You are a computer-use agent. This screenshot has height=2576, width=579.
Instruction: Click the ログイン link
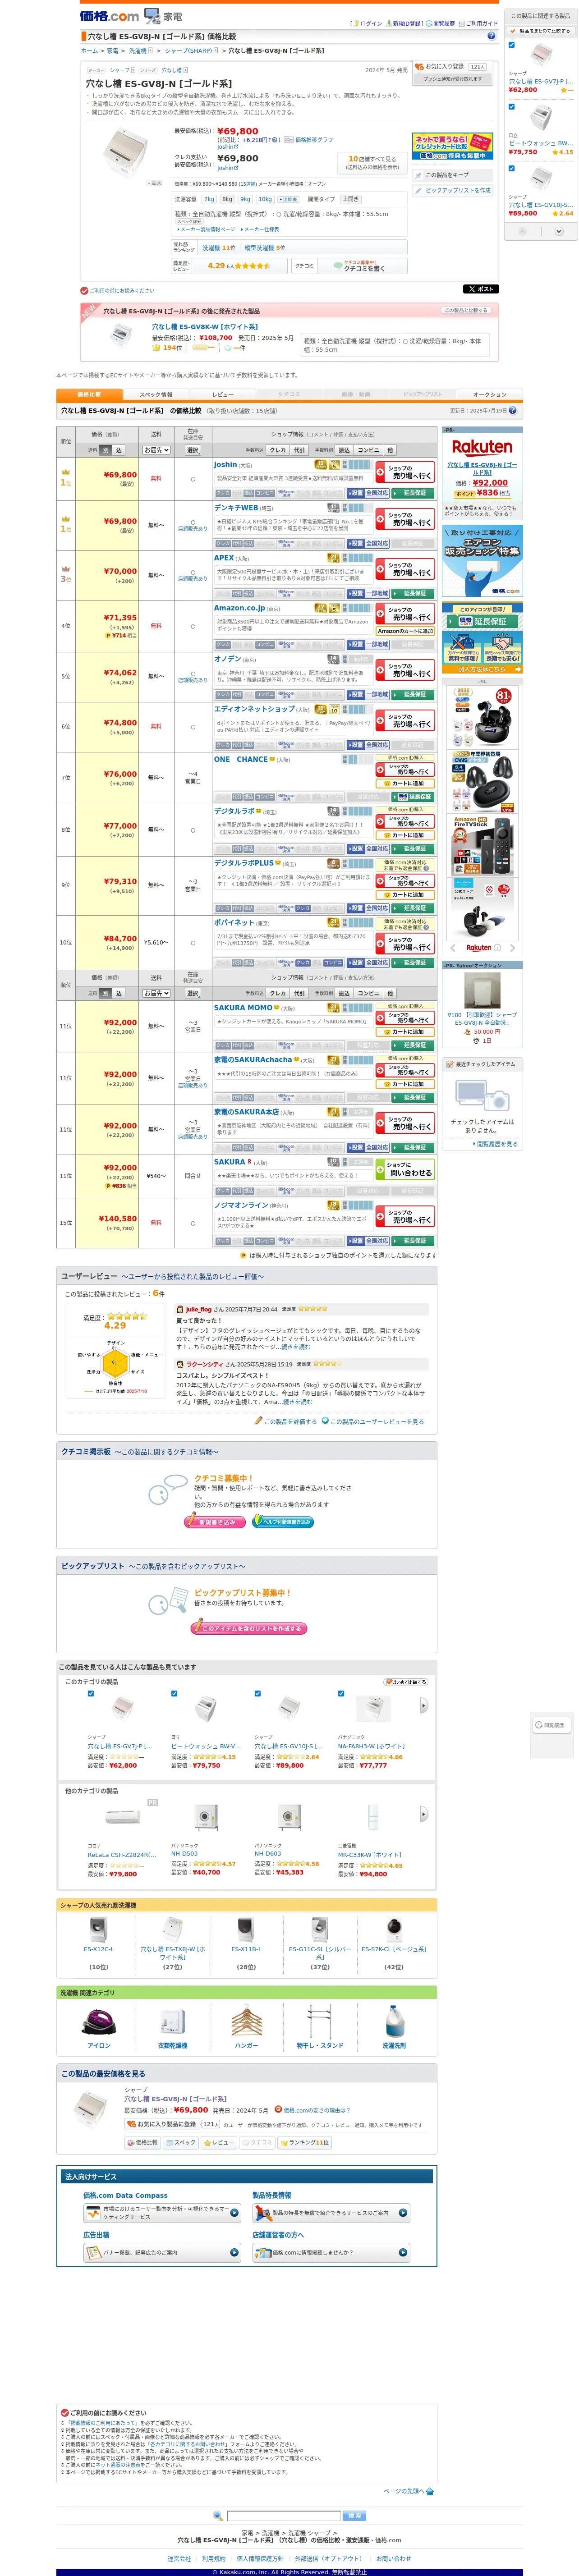[370, 23]
